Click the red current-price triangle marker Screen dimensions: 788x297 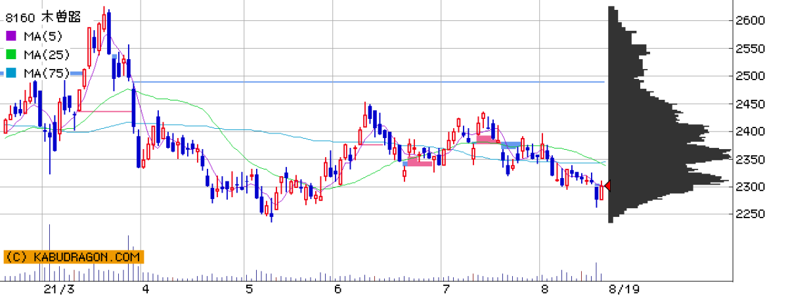click(608, 187)
